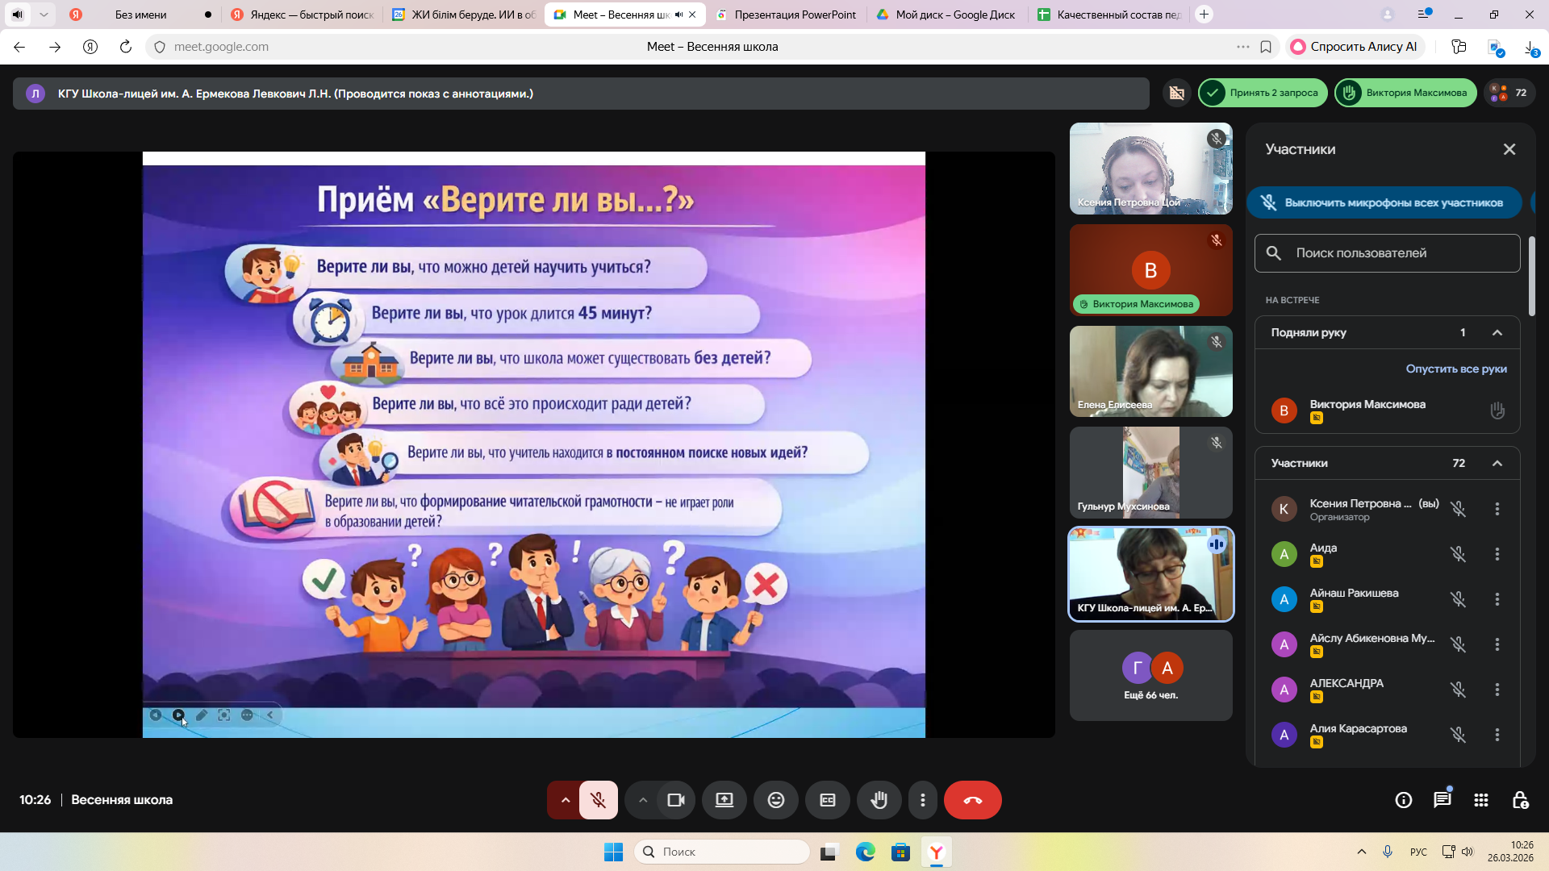Screen dimensions: 1549x871
Task: Click Опустить все руки link
Action: pyautogui.click(x=1455, y=369)
